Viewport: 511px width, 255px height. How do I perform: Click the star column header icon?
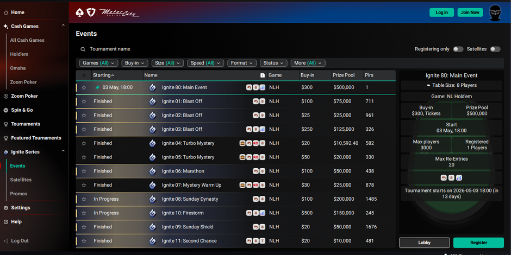tap(84, 75)
